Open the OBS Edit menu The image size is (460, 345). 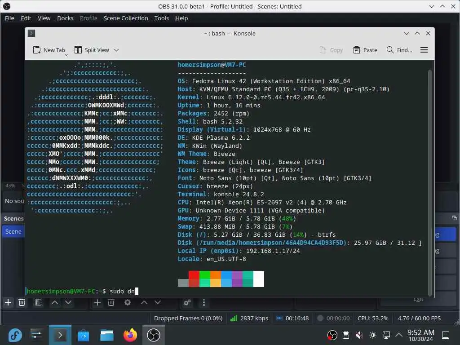pyautogui.click(x=26, y=18)
